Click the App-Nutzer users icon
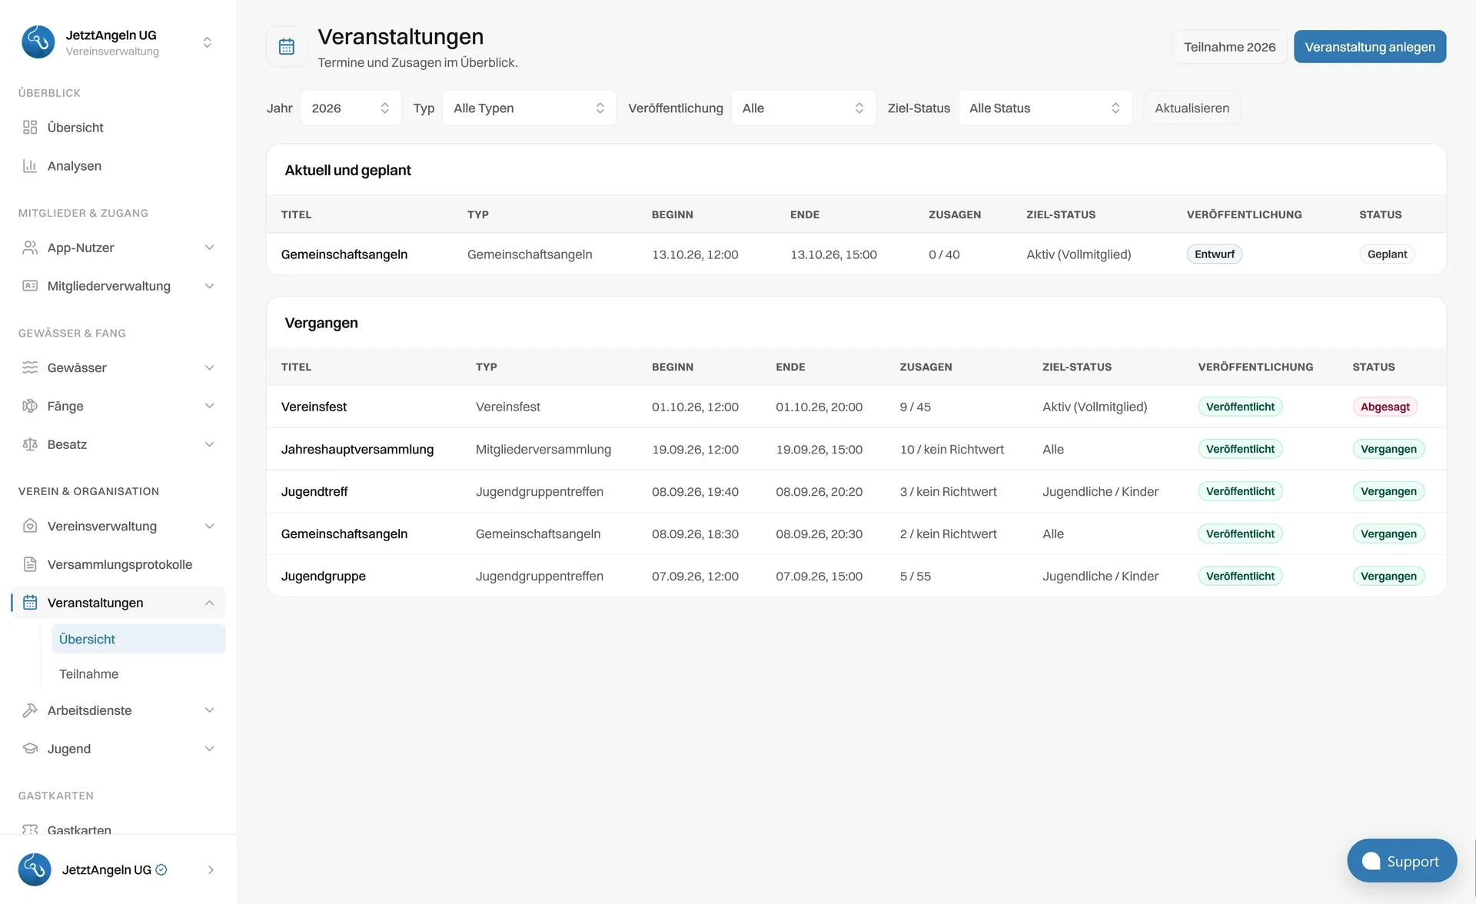The height and width of the screenshot is (904, 1476). (30, 248)
